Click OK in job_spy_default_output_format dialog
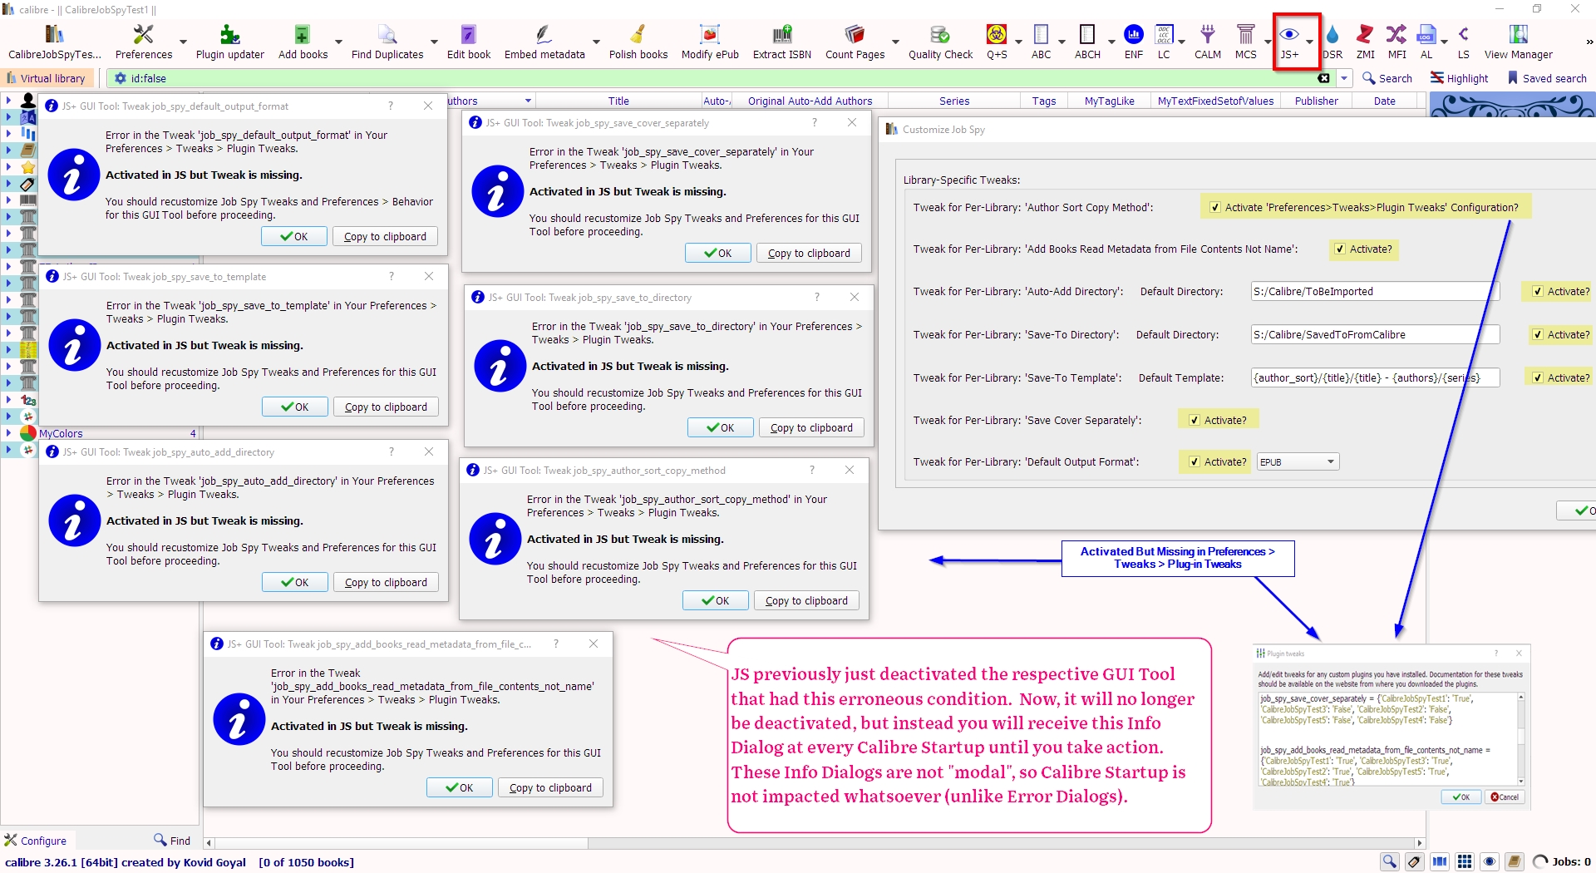1596x873 pixels. pyautogui.click(x=294, y=237)
